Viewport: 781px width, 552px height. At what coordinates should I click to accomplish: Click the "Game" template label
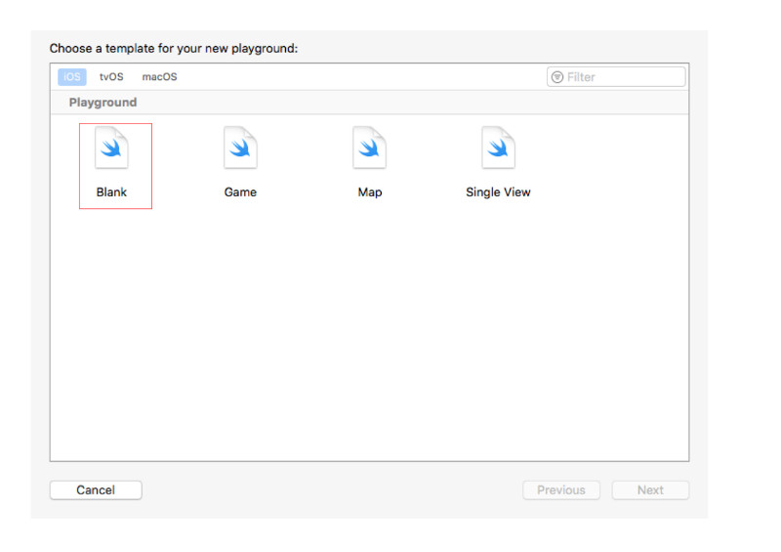240,191
